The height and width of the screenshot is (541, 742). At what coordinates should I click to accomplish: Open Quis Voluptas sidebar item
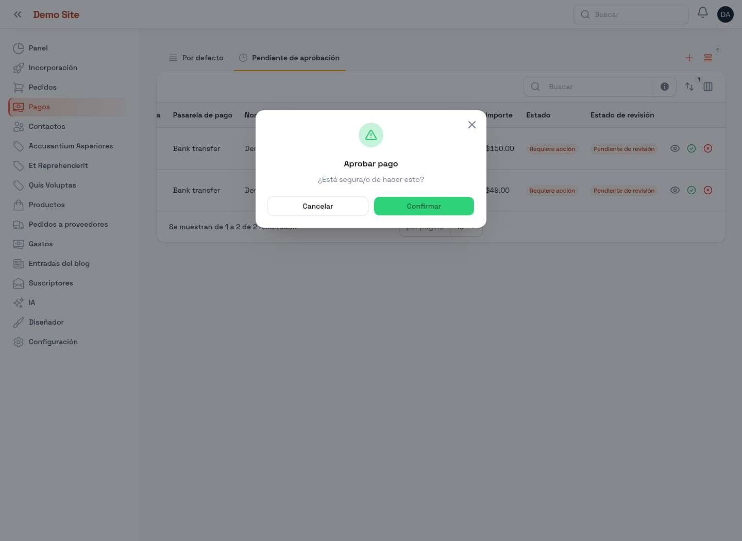[x=67, y=185]
